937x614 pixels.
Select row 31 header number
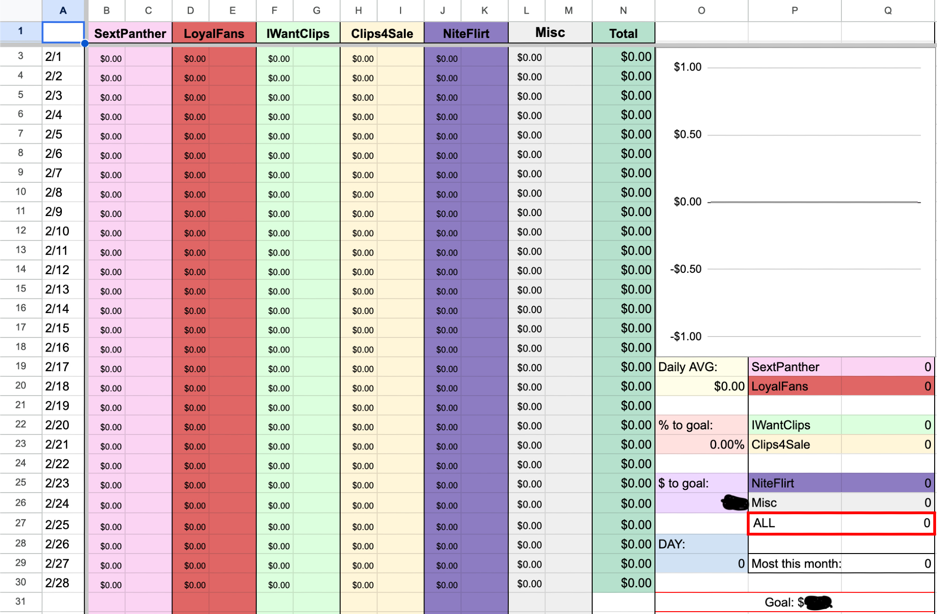(21, 601)
